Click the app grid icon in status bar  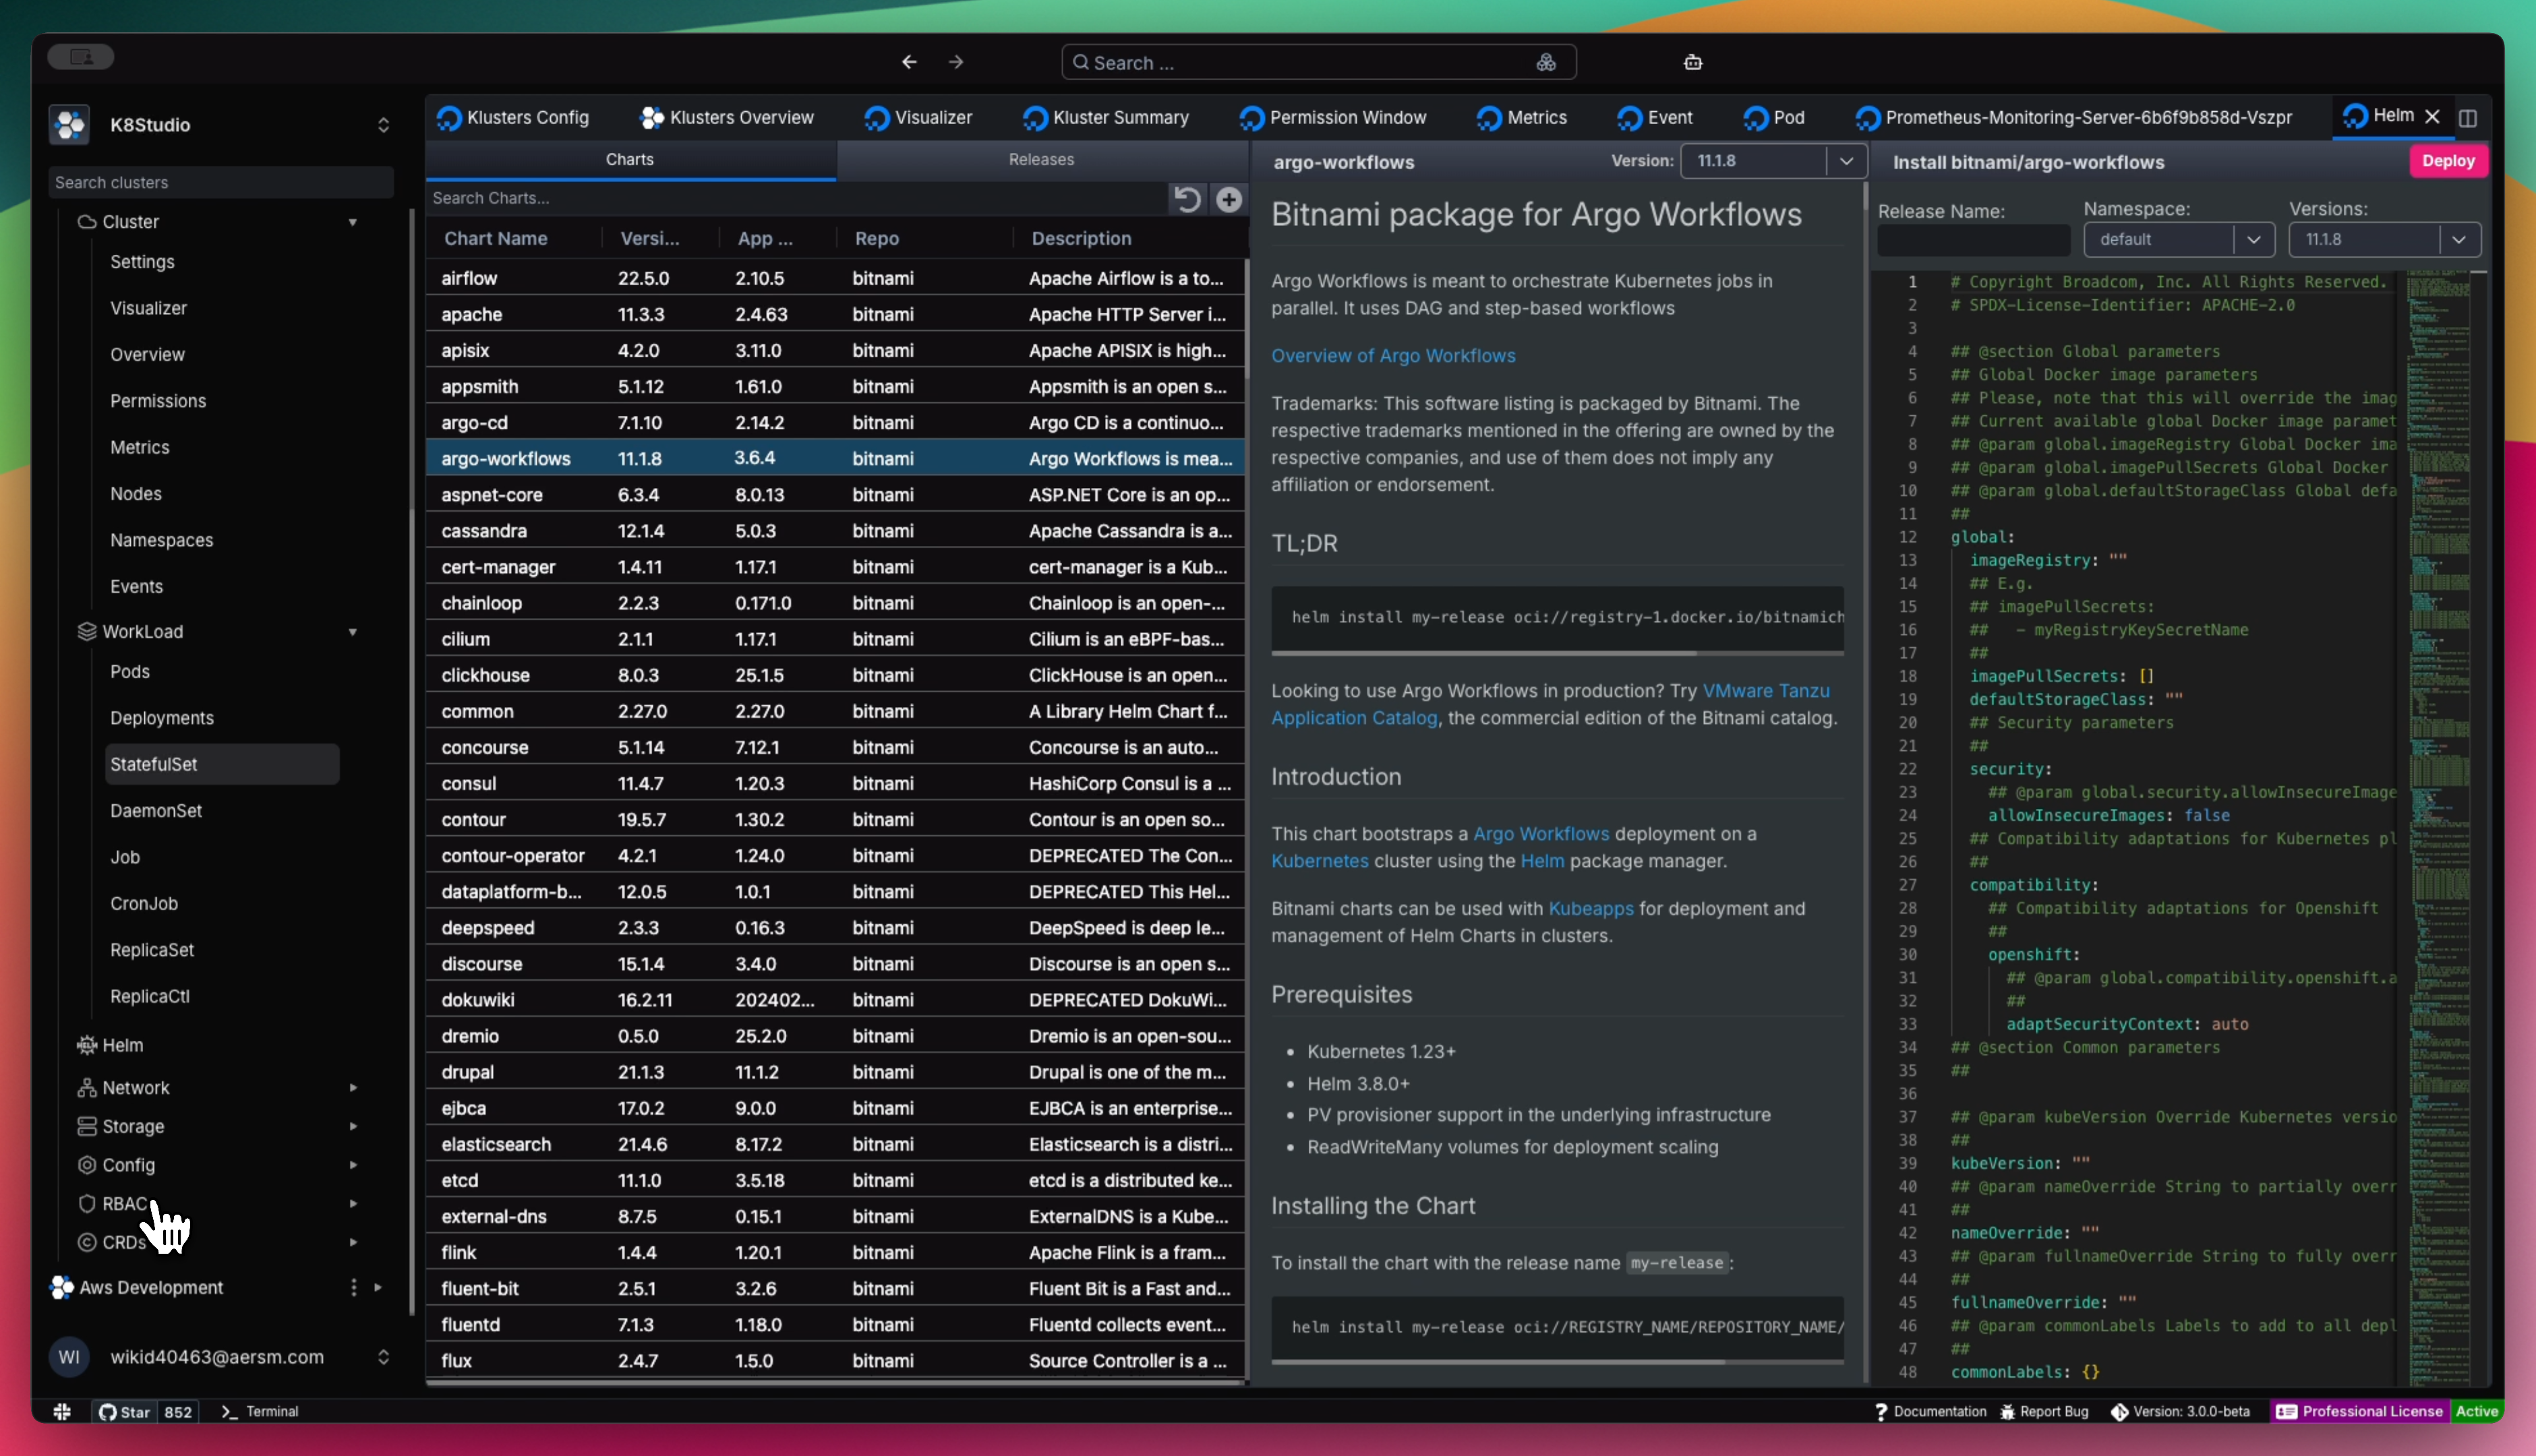62,1412
